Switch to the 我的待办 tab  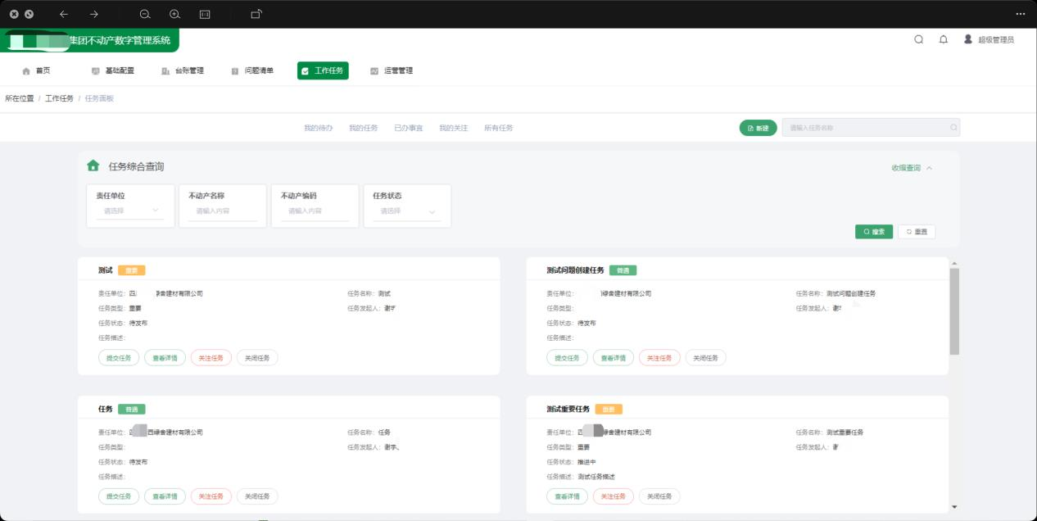coord(318,128)
